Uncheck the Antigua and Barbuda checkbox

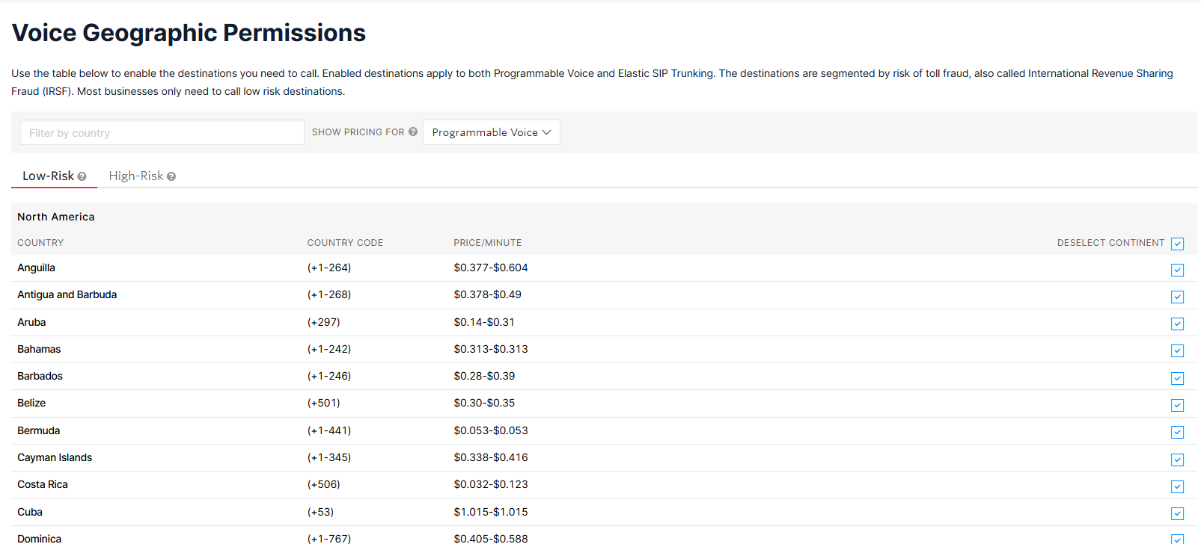pyautogui.click(x=1177, y=297)
